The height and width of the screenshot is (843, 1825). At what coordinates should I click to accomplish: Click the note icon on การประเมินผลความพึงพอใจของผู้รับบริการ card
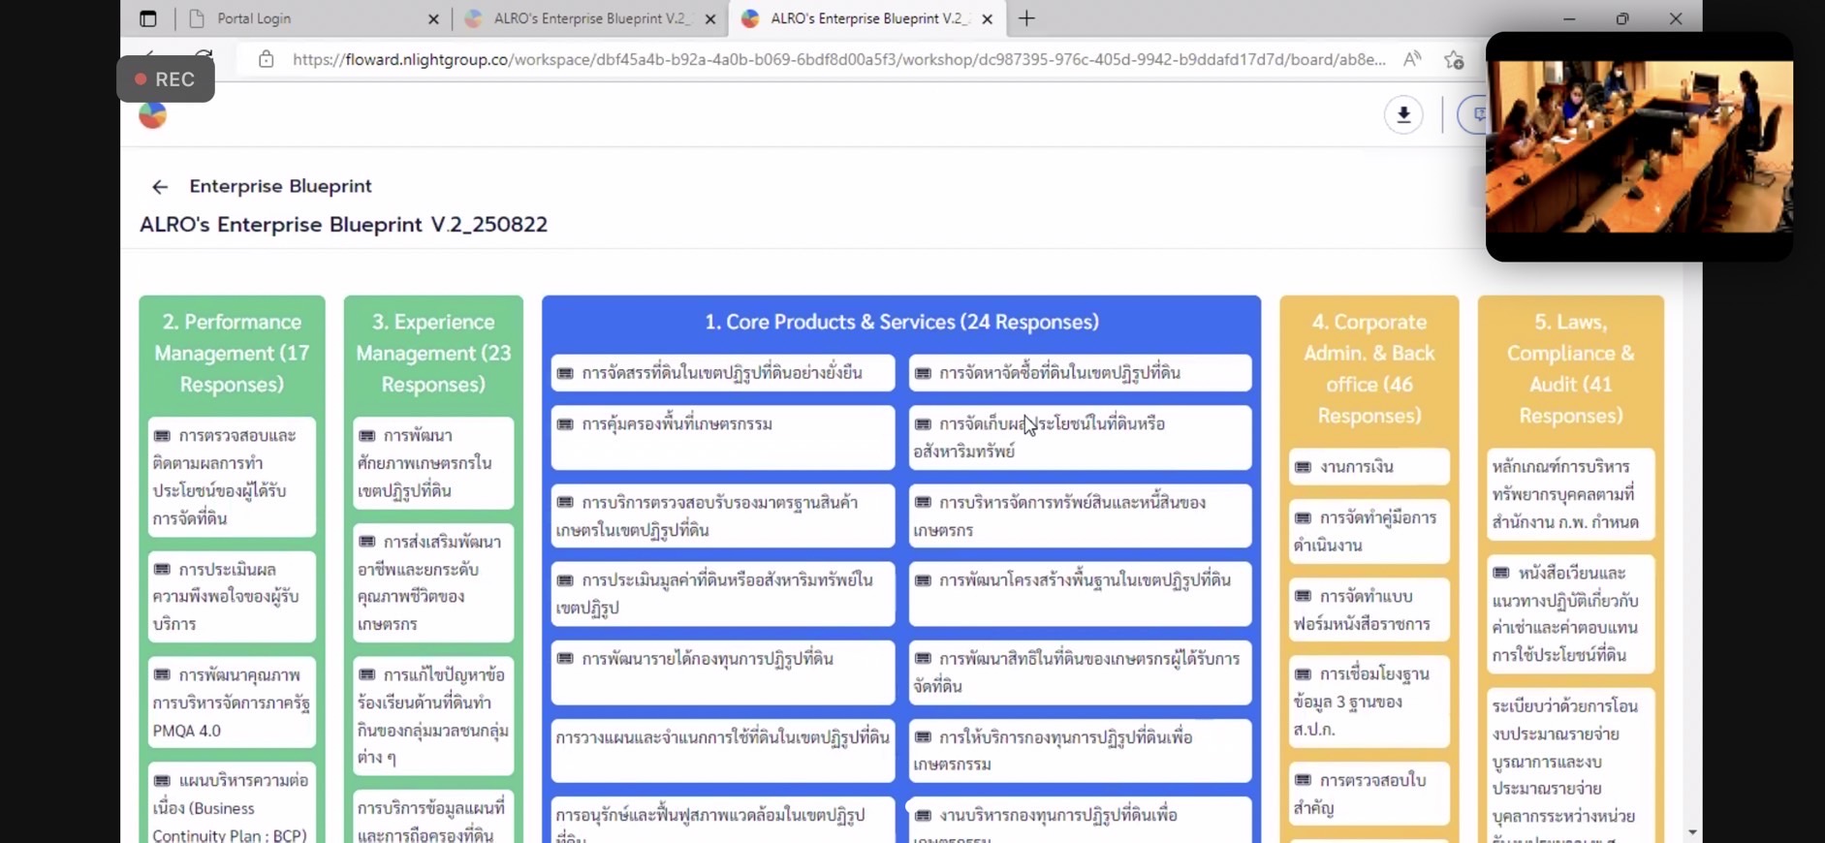pos(162,570)
